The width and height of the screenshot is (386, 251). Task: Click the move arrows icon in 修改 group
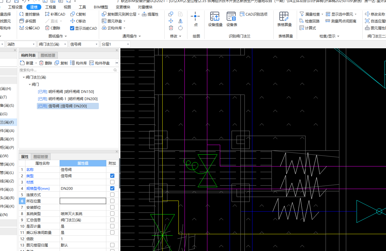171,21
